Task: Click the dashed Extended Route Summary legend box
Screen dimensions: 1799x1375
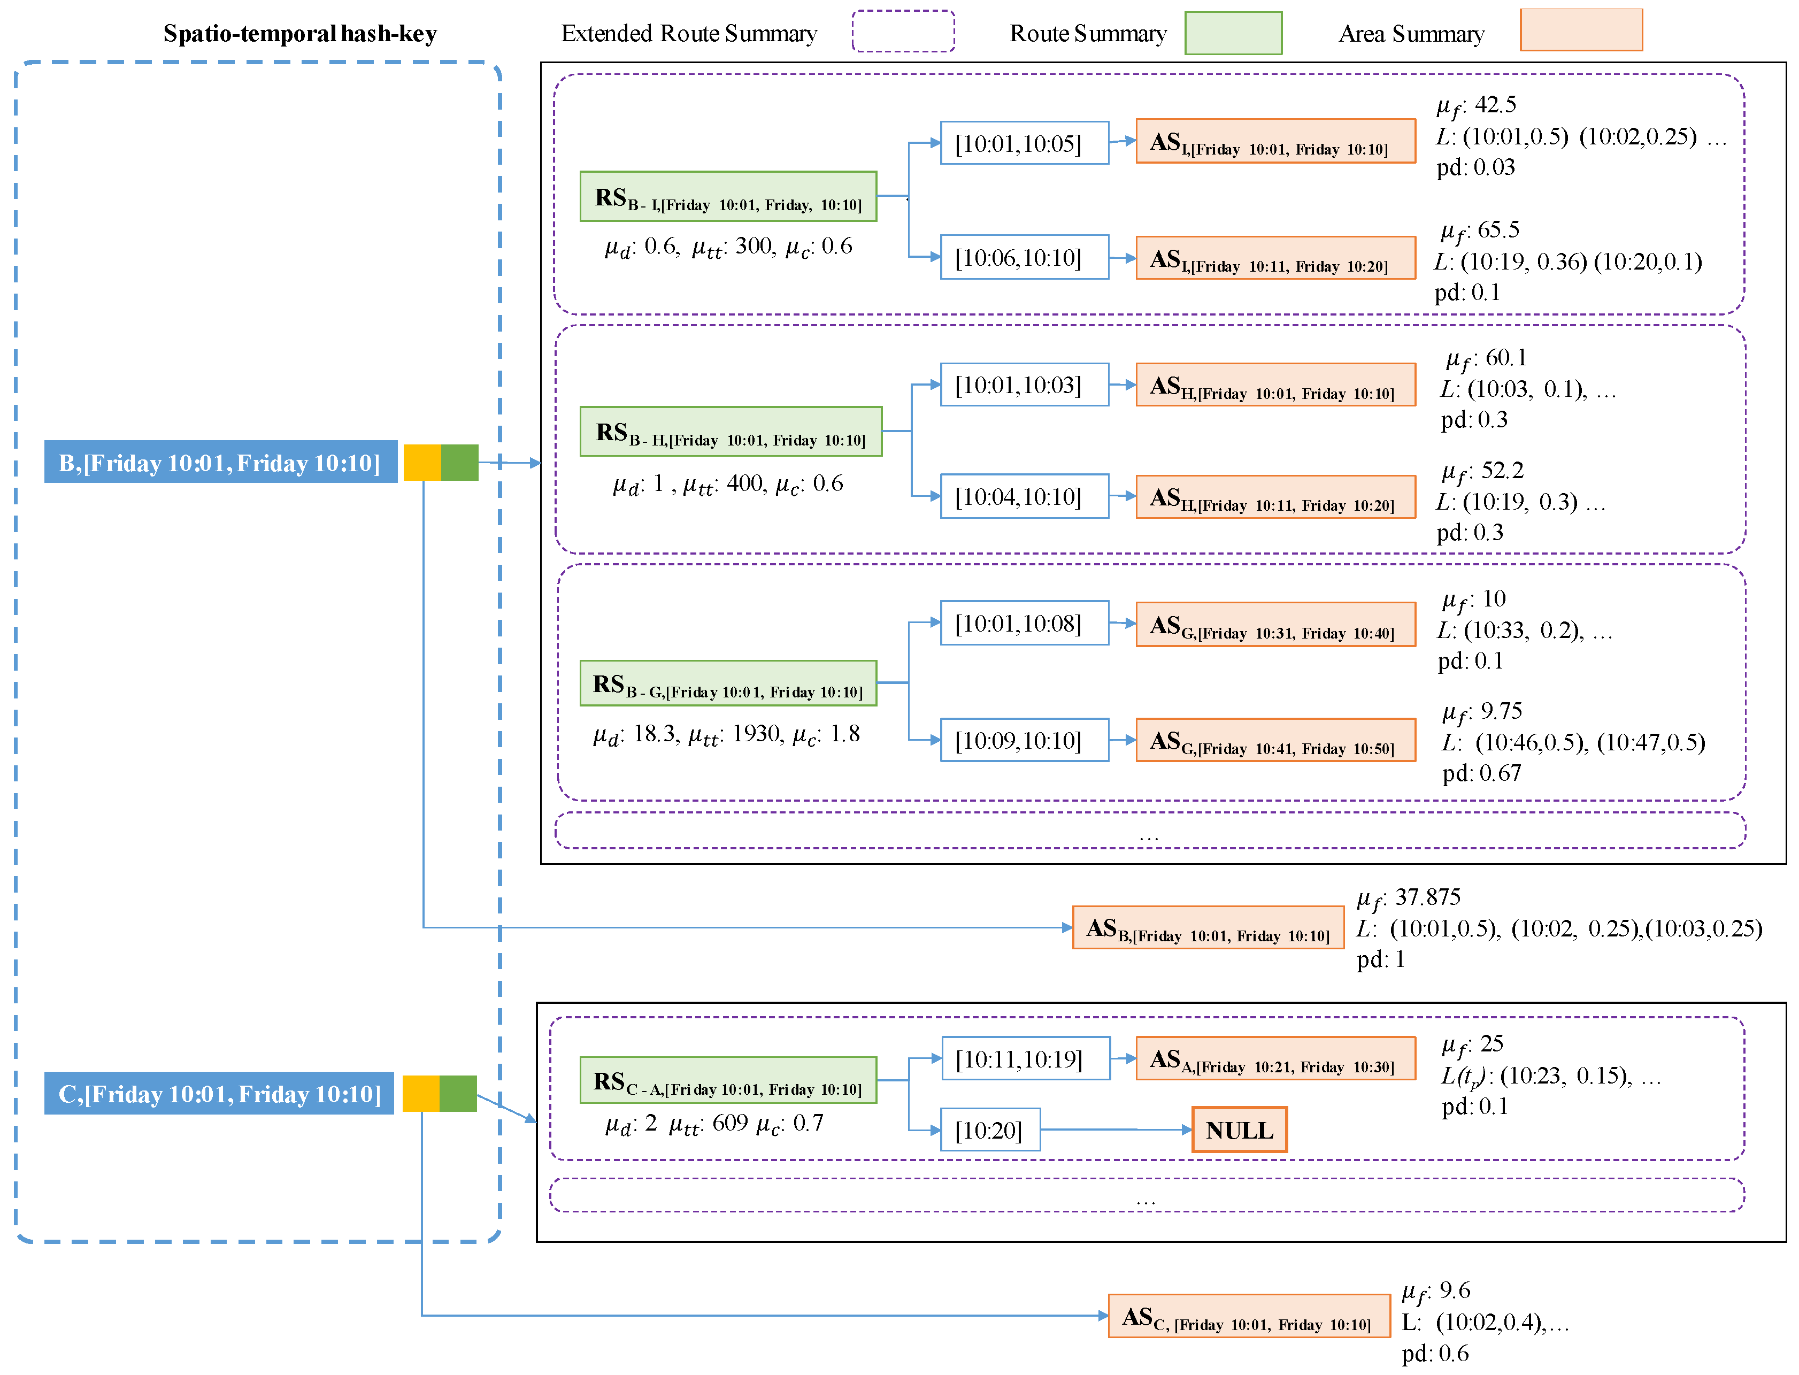Action: [x=903, y=32]
